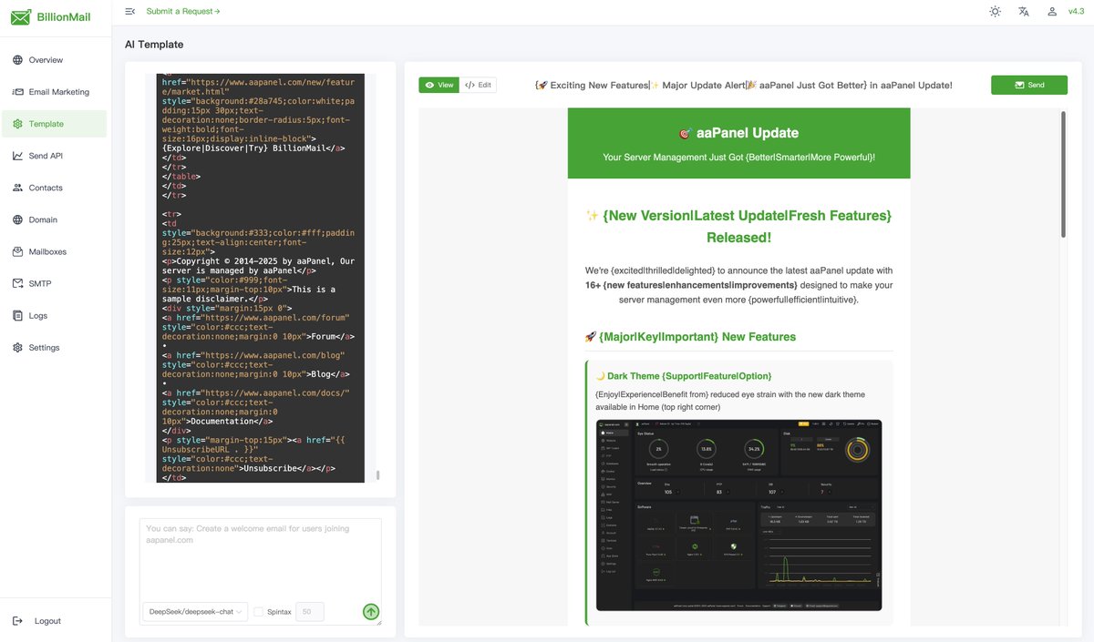Open the user account icon
Image resolution: width=1094 pixels, height=642 pixels.
pos(1053,11)
